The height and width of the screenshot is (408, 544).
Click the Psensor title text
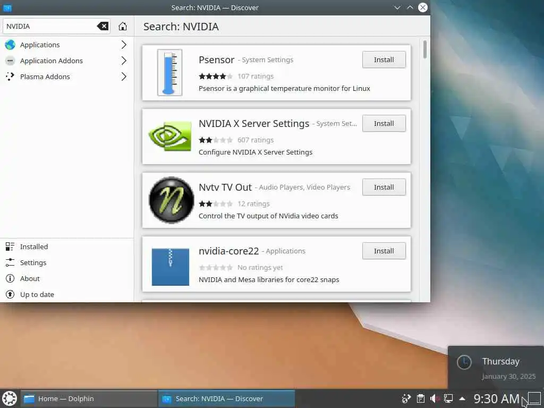click(217, 59)
